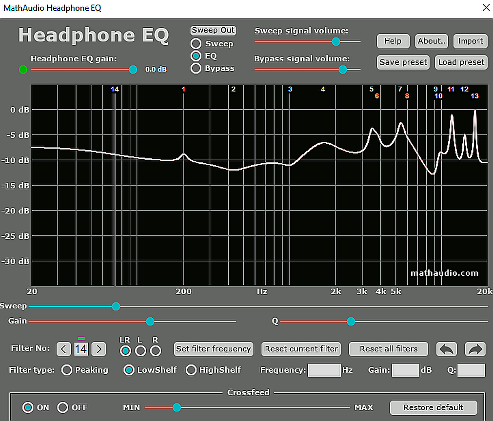Screen dimensions: 493x421
Task: Click Reset all filters
Action: 389,349
